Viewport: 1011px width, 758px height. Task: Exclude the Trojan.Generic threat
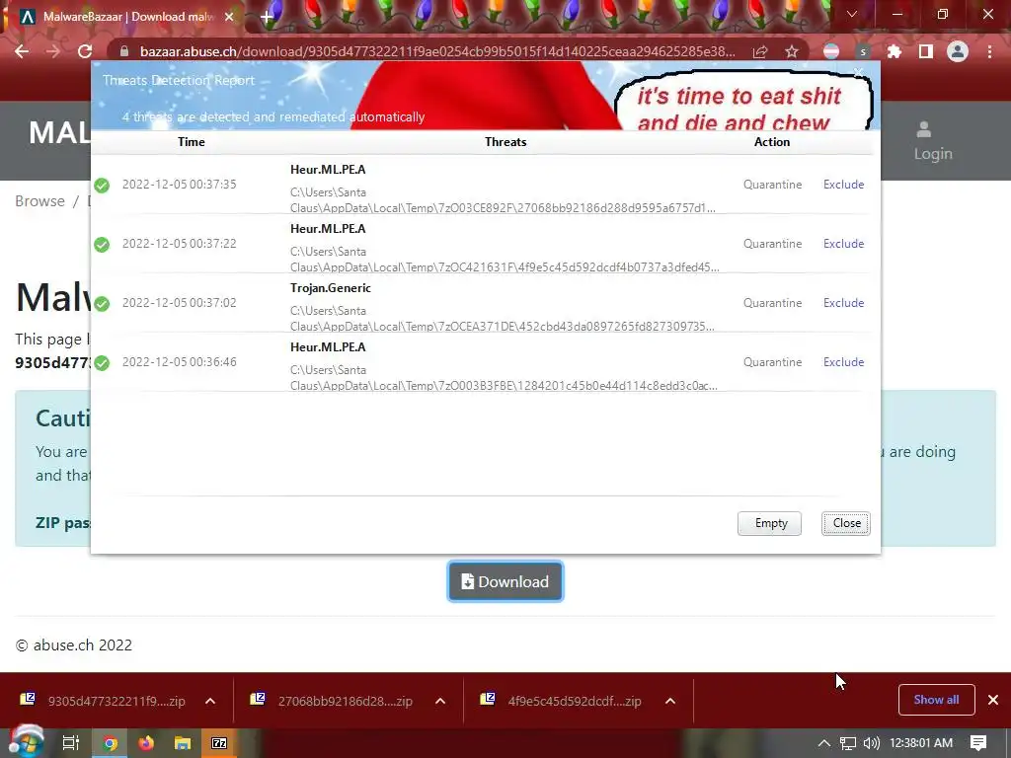click(x=843, y=303)
